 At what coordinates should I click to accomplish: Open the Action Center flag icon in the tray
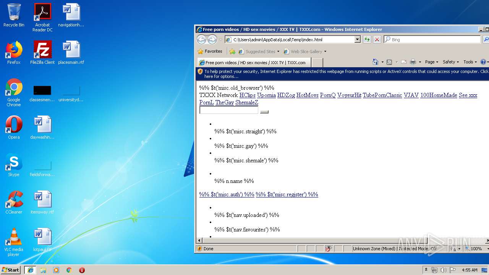452,270
